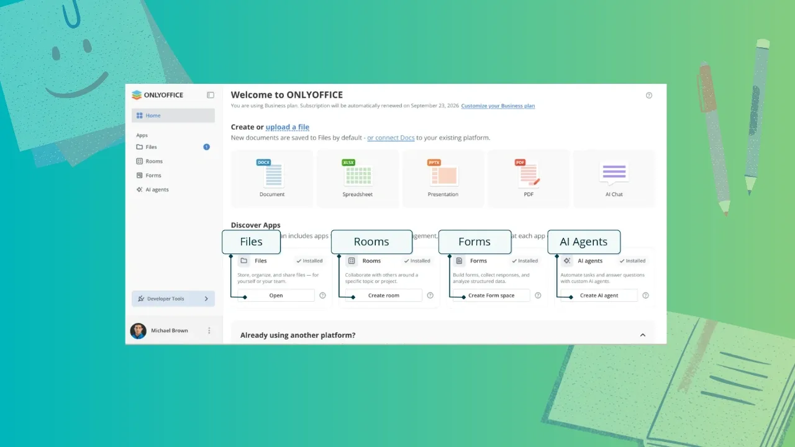This screenshot has width=795, height=447.
Task: Collapse the Already using another platform section
Action: point(643,335)
